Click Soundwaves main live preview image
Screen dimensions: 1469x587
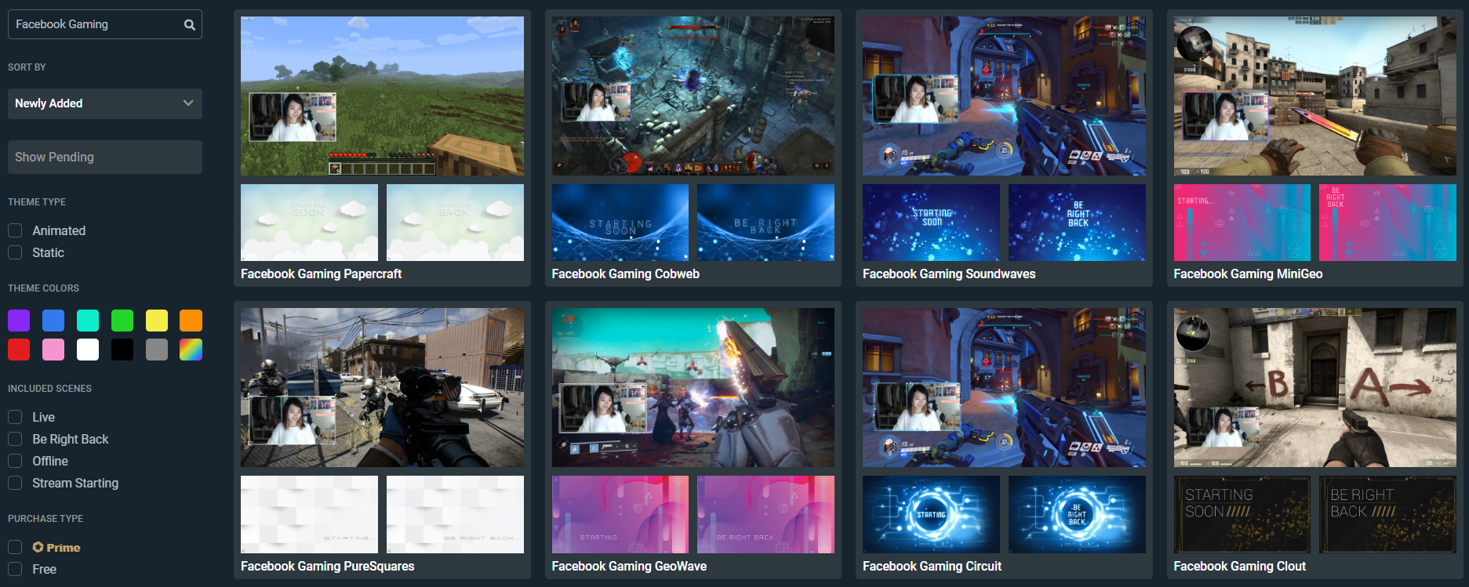1004,96
